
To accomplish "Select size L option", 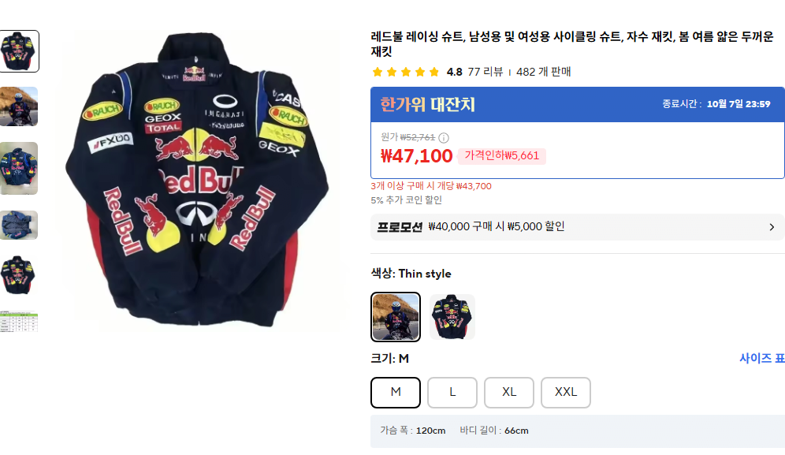I will [x=452, y=393].
